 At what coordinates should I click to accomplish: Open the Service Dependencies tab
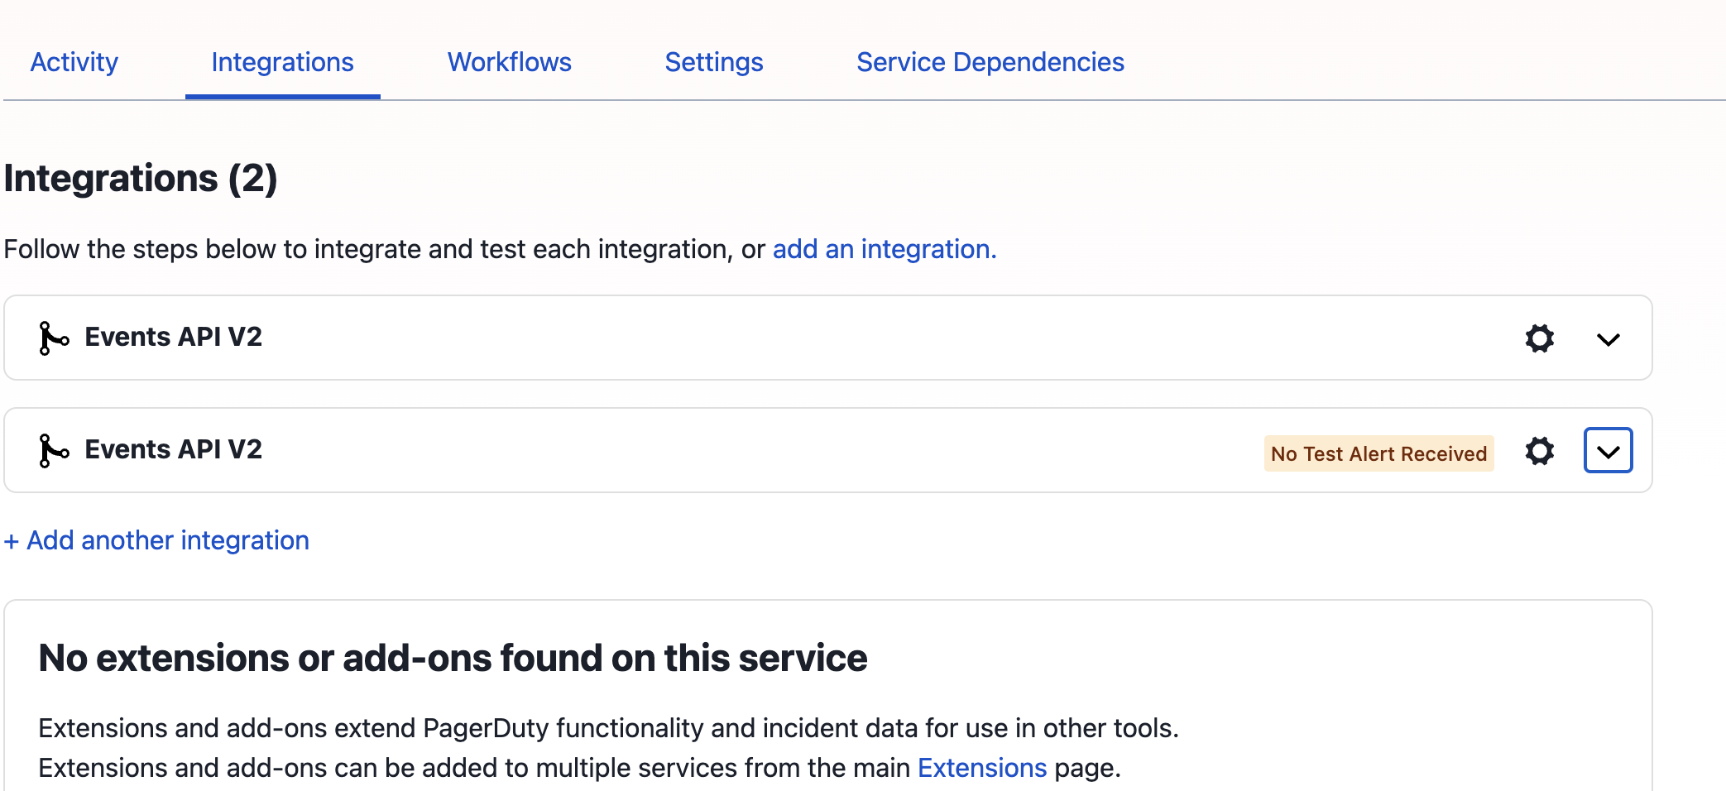tap(990, 61)
